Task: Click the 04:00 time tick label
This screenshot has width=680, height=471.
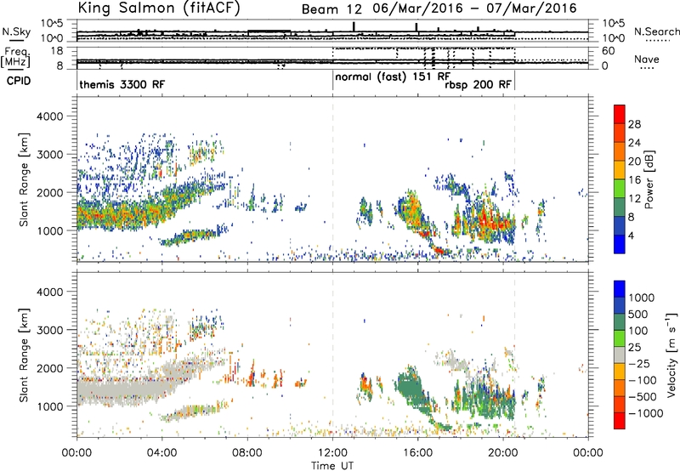Action: 161,453
